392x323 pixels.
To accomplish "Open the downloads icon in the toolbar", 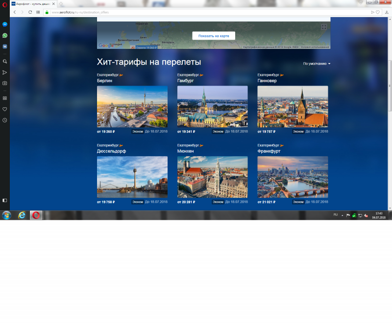I will [387, 12].
